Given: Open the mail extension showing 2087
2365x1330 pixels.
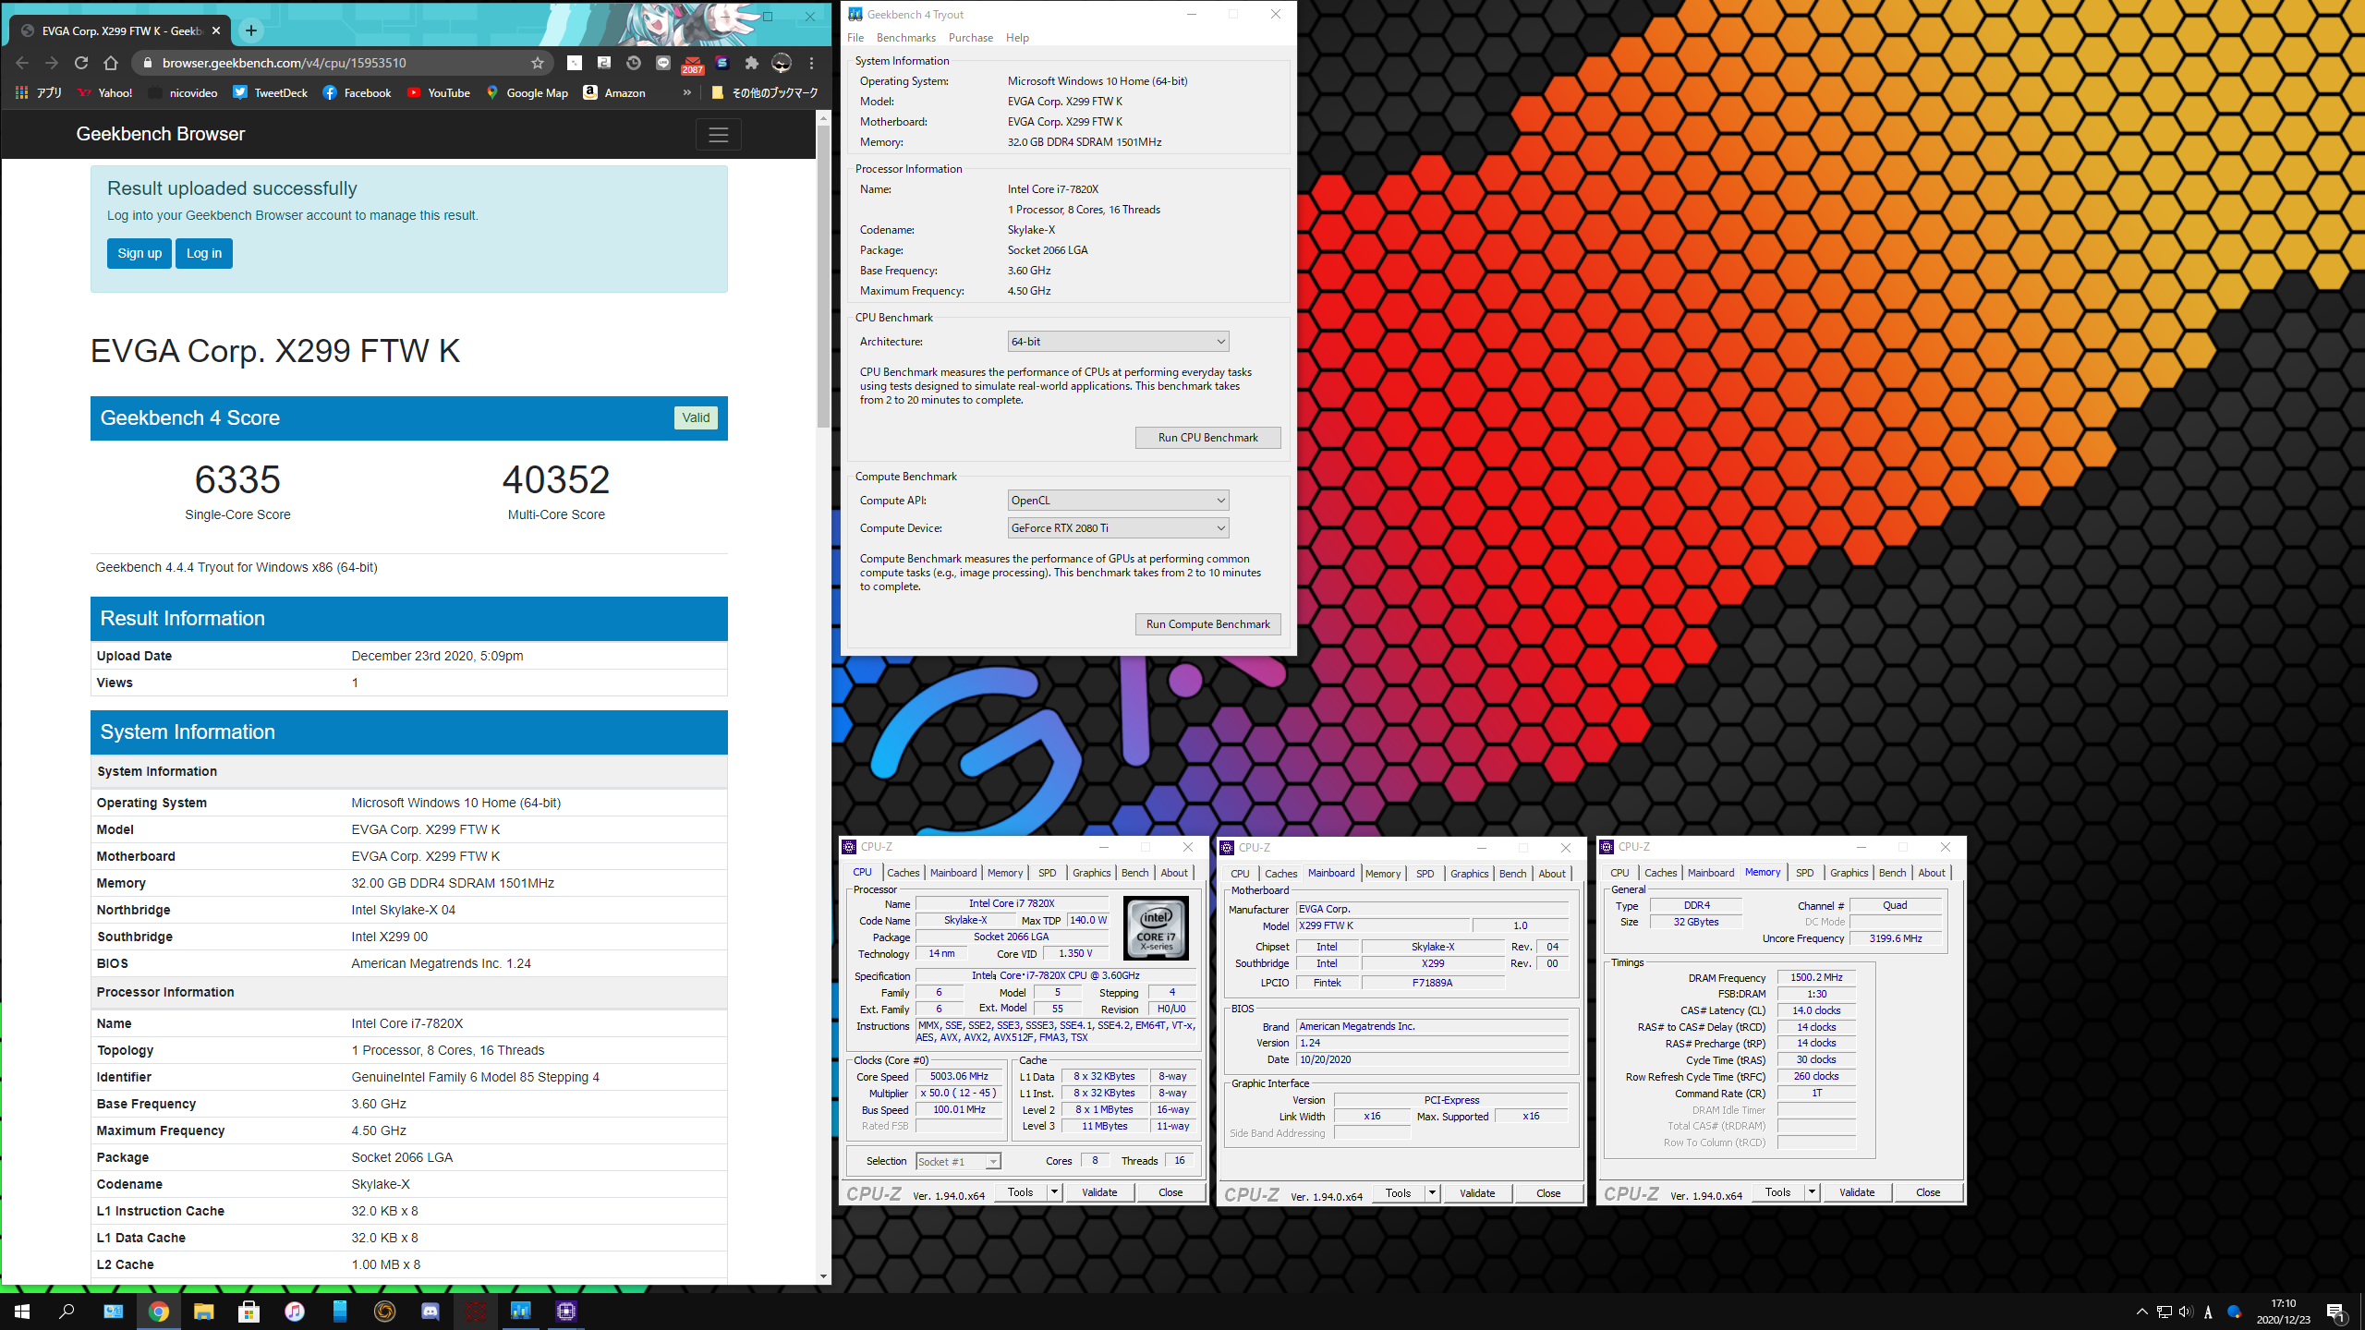Looking at the screenshot, I should 693,64.
